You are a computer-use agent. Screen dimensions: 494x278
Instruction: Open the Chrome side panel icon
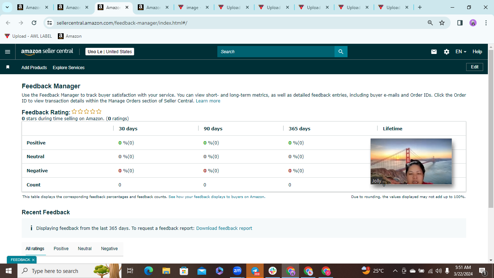[x=460, y=23]
